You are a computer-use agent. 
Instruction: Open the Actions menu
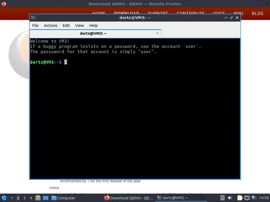pyautogui.click(x=51, y=26)
